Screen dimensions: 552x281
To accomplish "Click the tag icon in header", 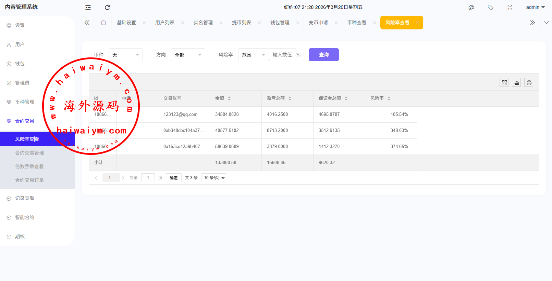I will 491,8.
